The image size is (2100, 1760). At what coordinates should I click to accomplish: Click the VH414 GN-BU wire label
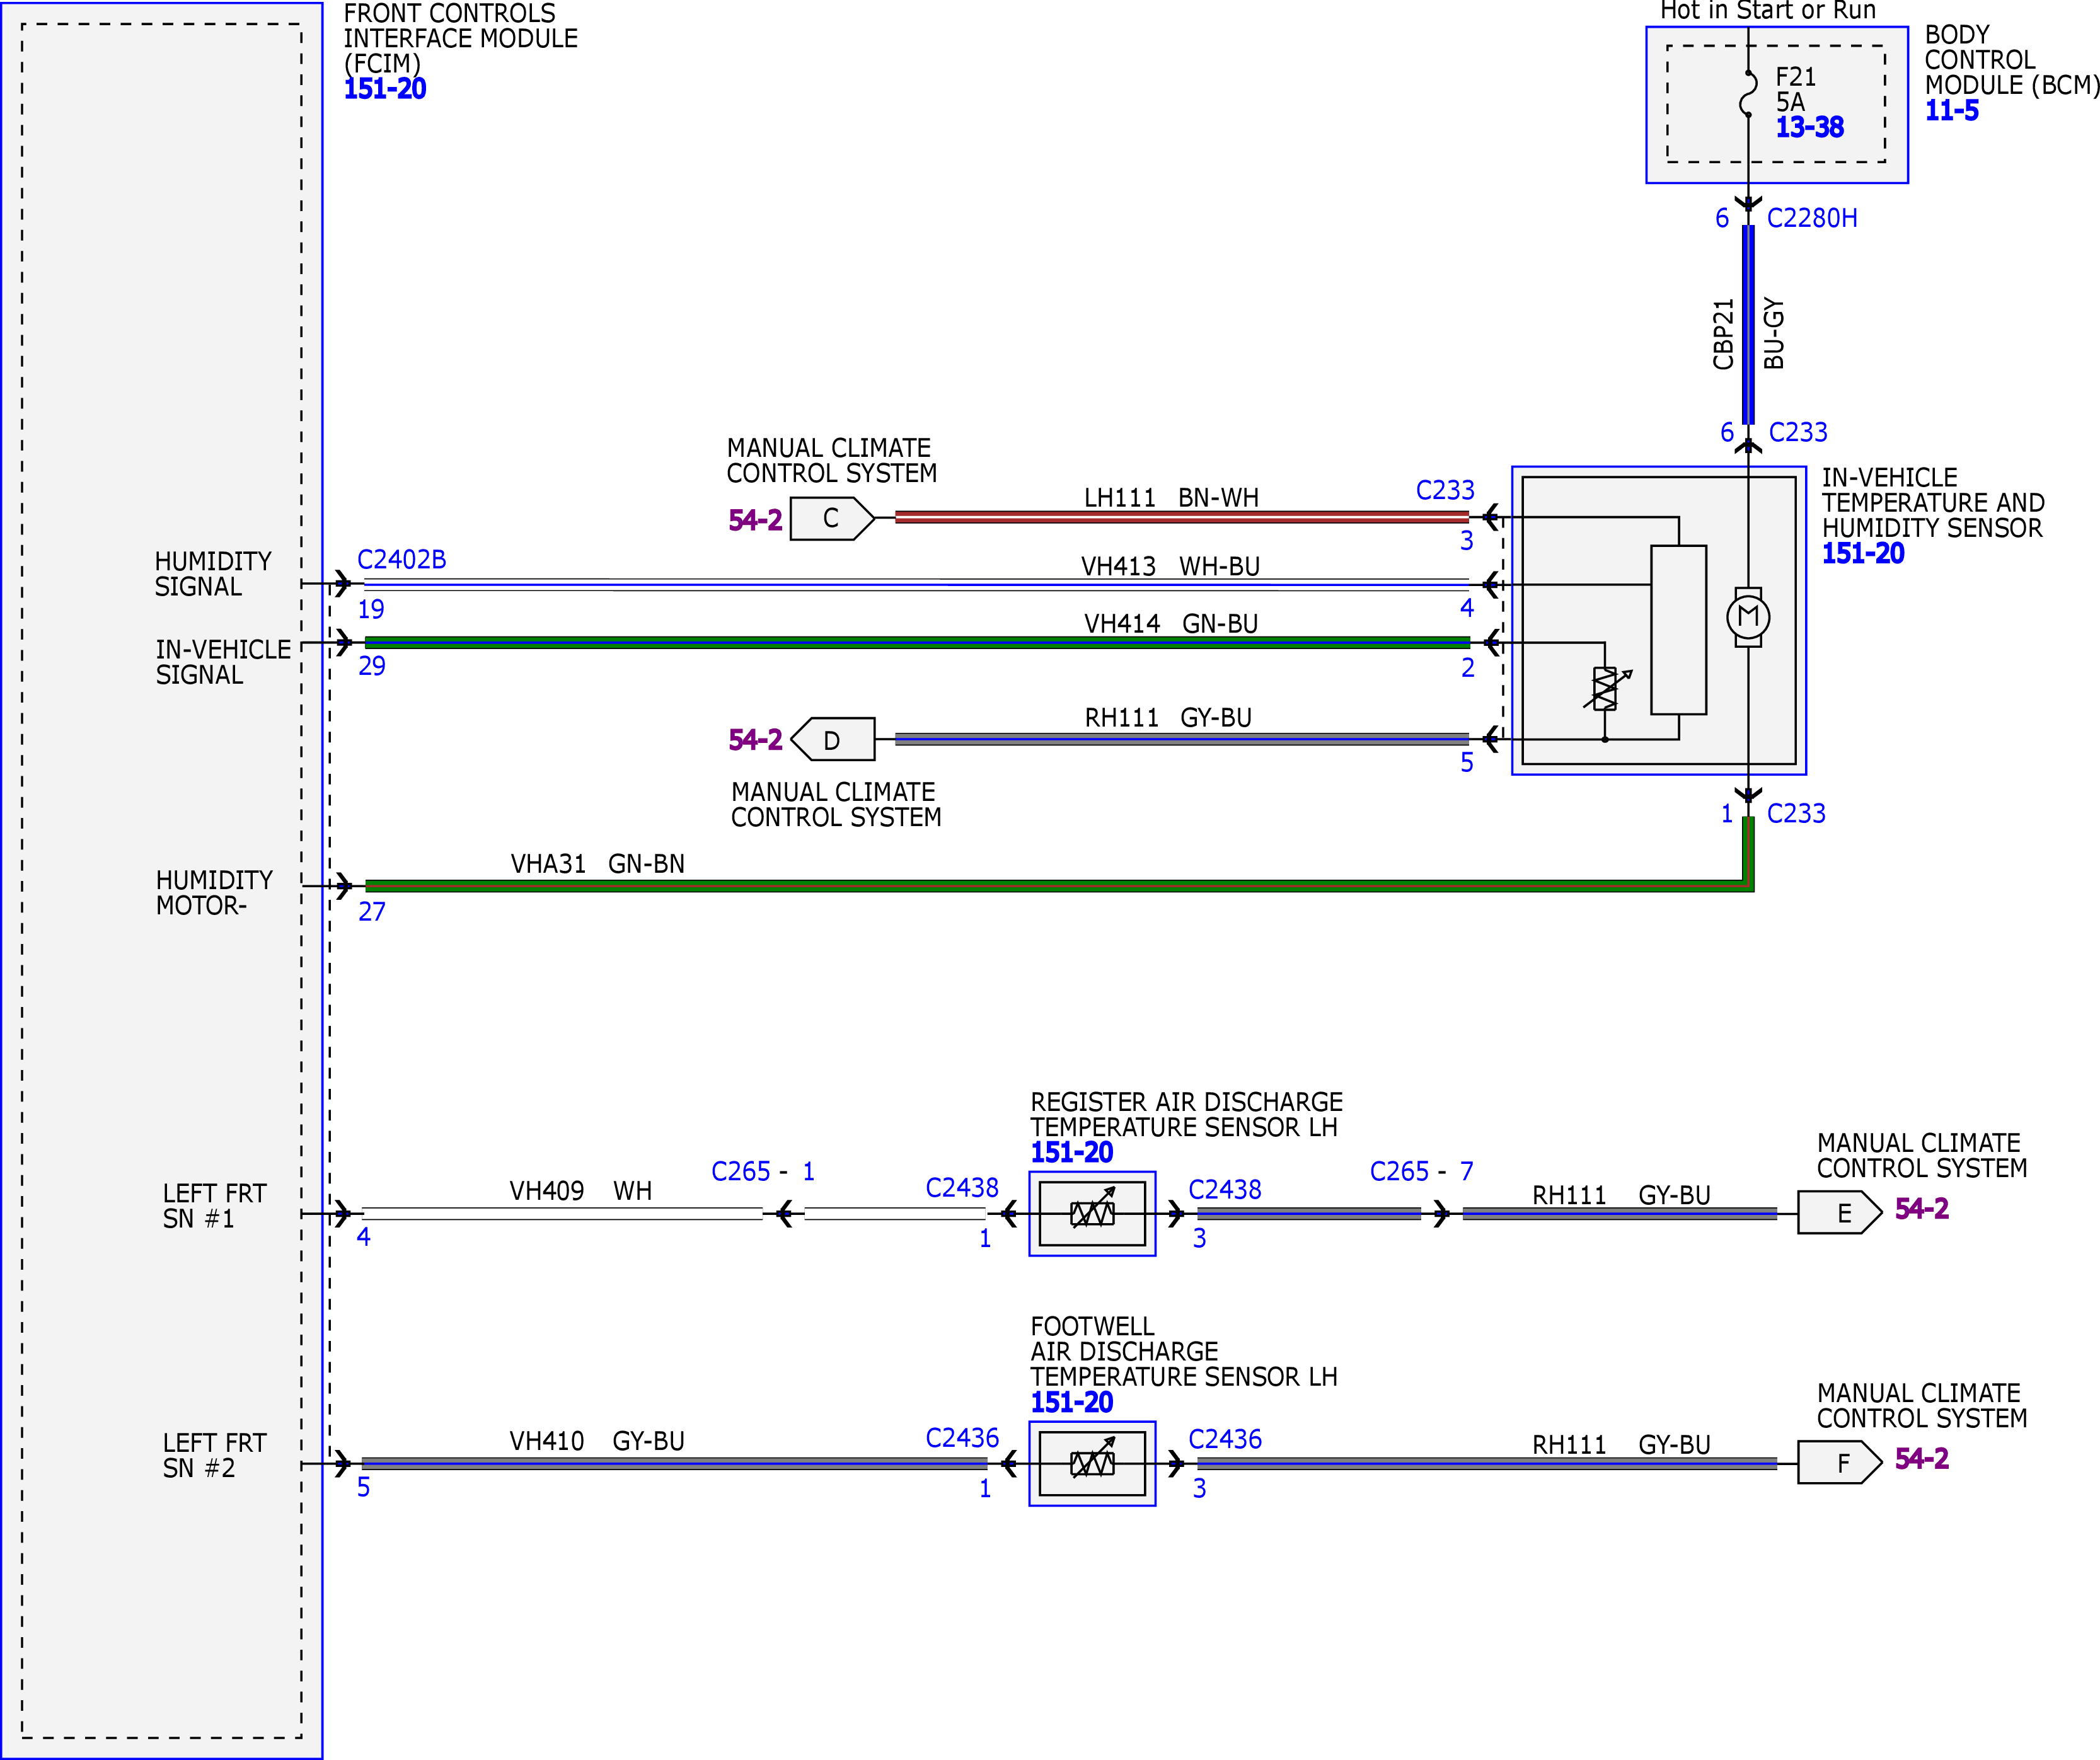point(1171,624)
